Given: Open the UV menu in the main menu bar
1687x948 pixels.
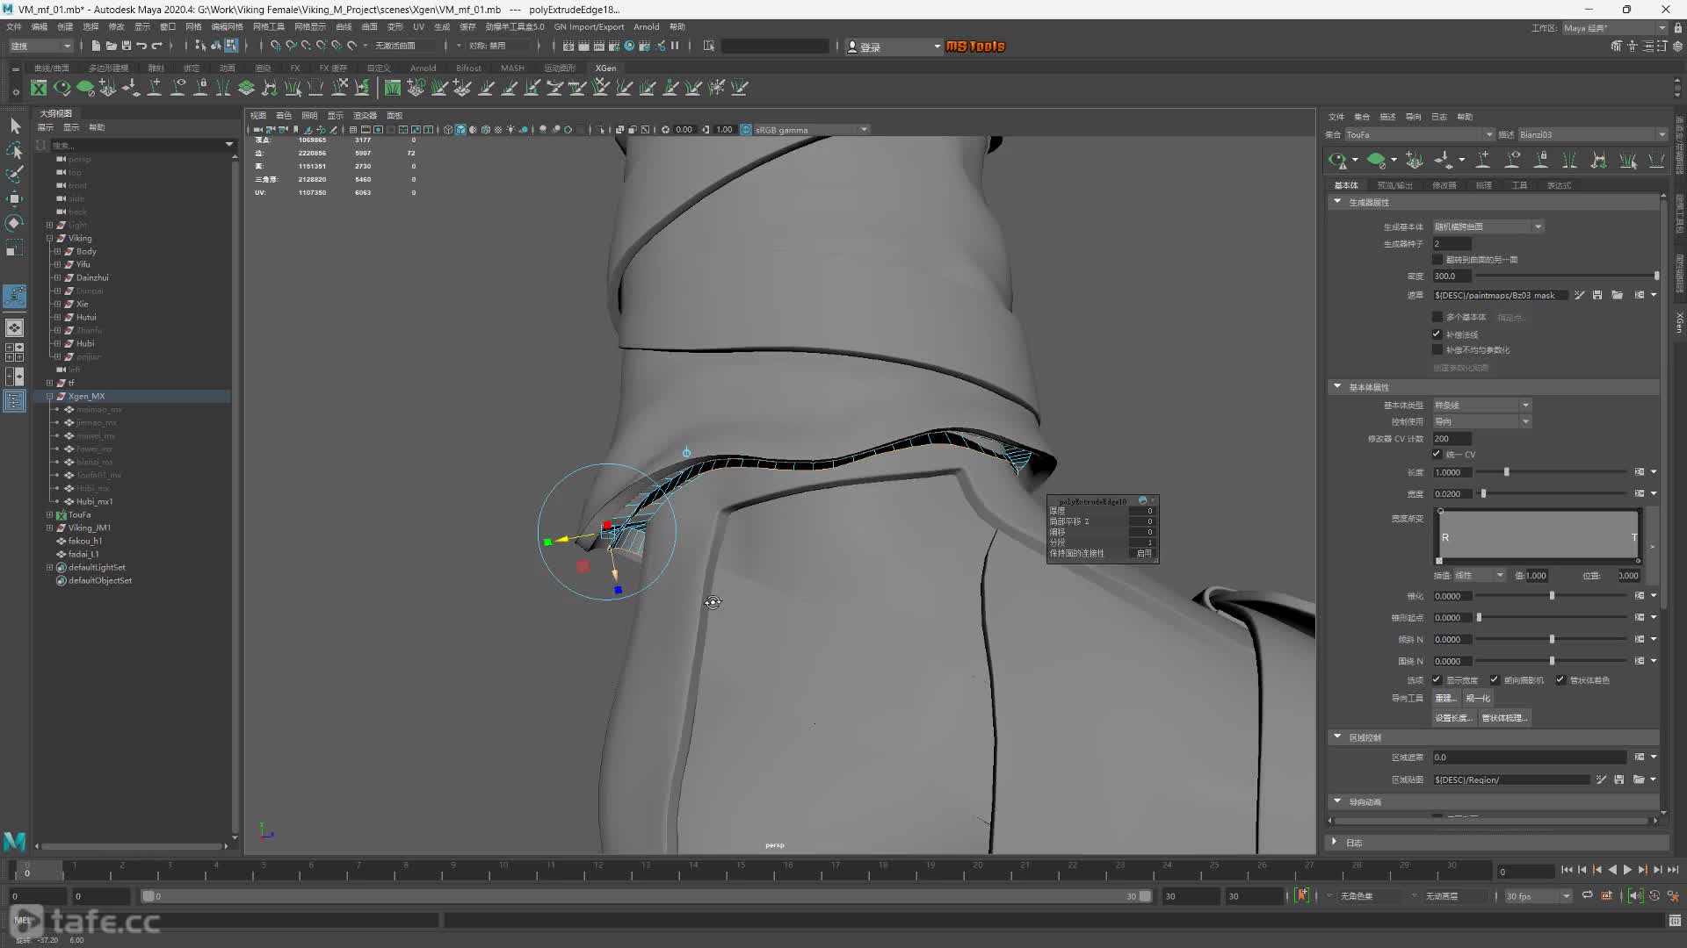Looking at the screenshot, I should tap(418, 26).
